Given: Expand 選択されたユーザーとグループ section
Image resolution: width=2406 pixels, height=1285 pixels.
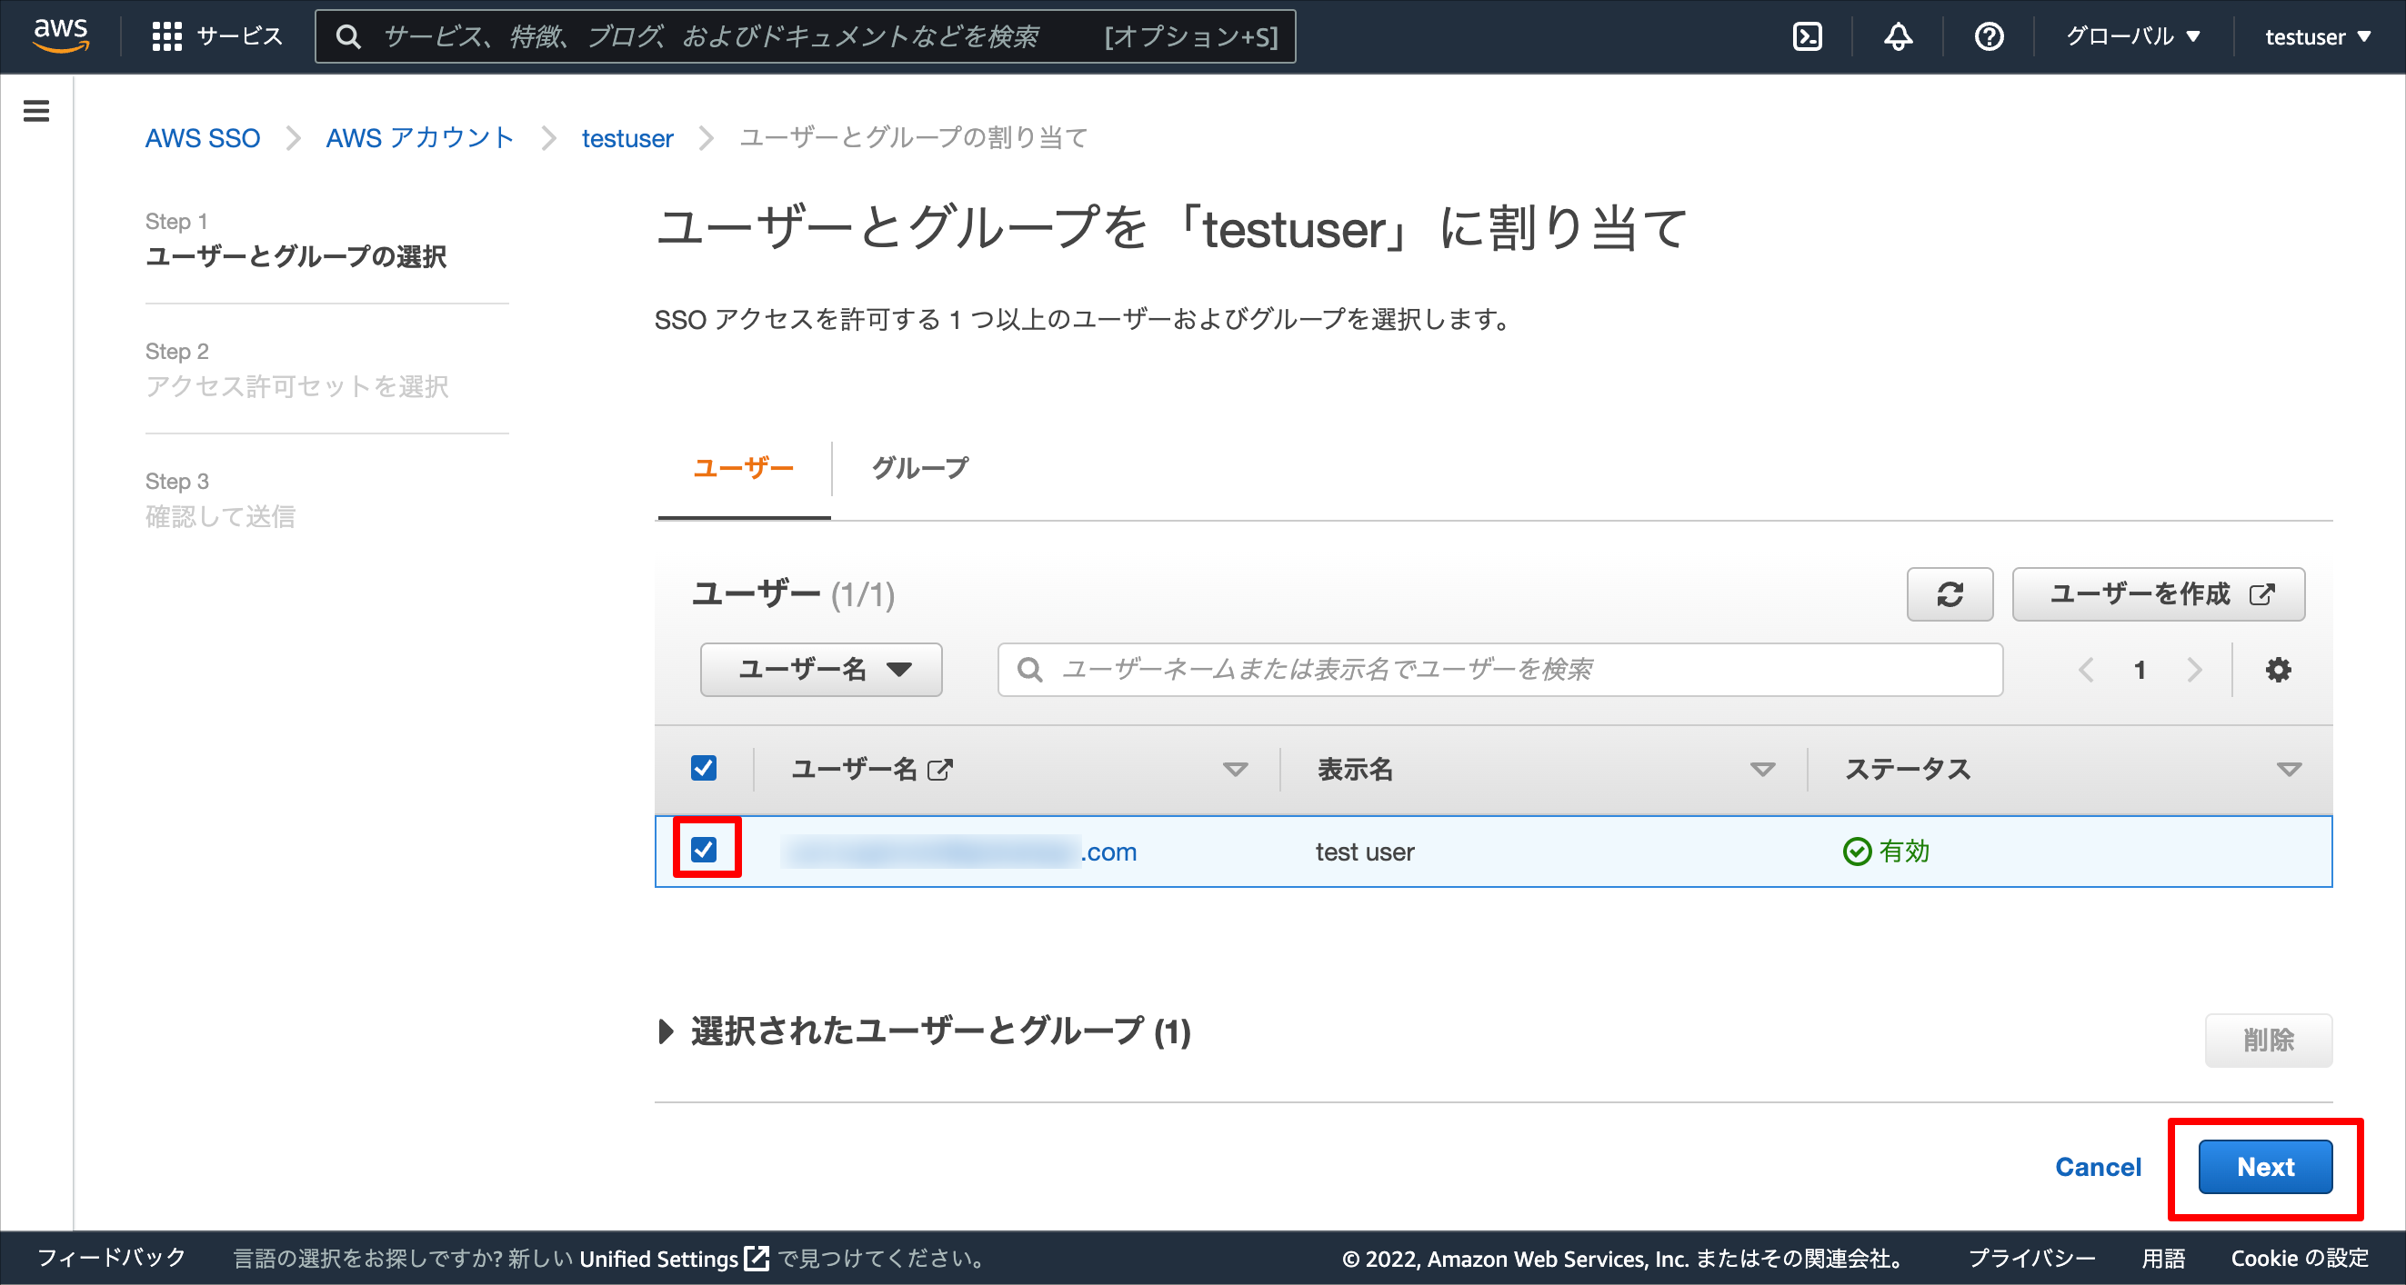Looking at the screenshot, I should [665, 1031].
